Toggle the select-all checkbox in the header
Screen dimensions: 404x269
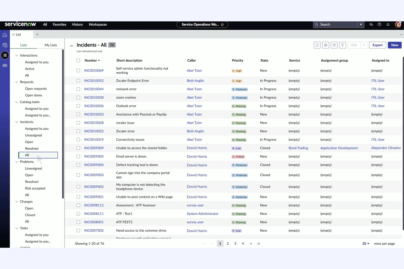coord(78,60)
